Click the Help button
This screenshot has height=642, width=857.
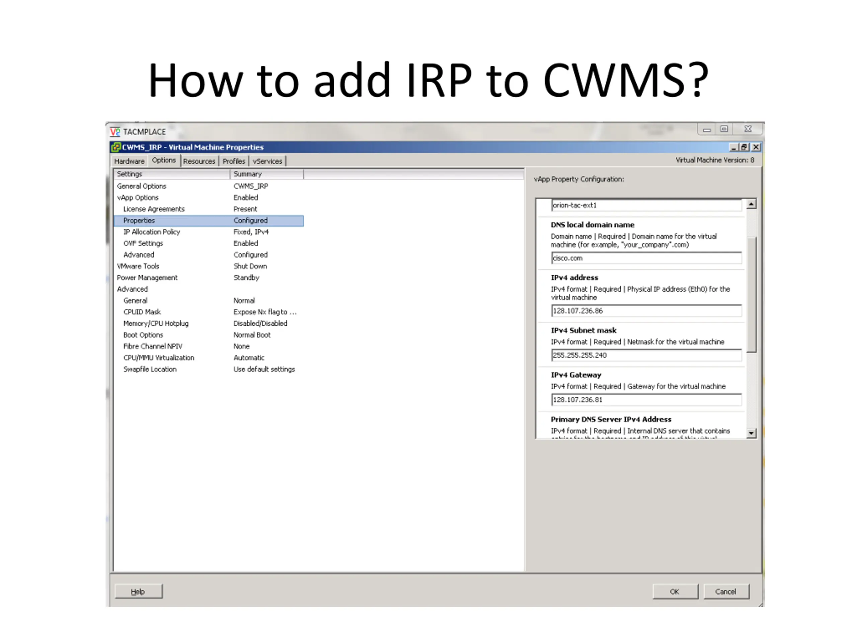(138, 591)
